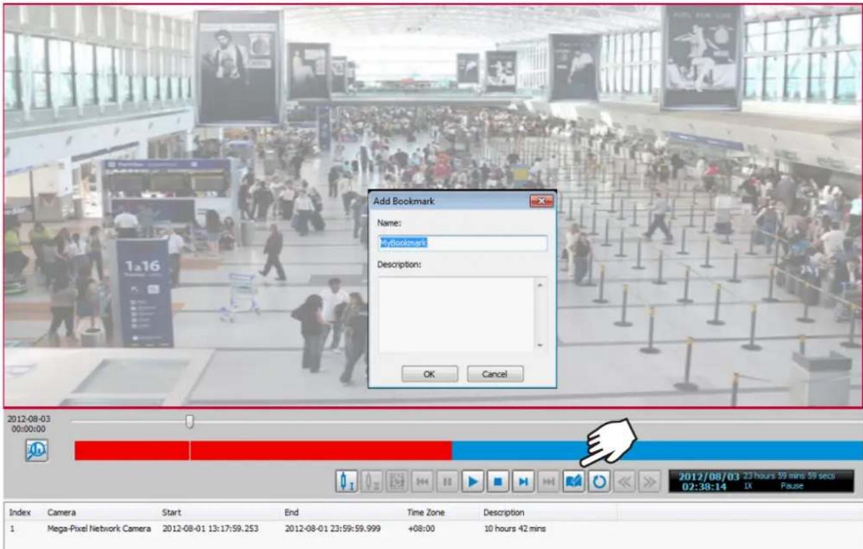Click the timeline slider handle
This screenshot has height=549, width=863.
click(x=190, y=422)
